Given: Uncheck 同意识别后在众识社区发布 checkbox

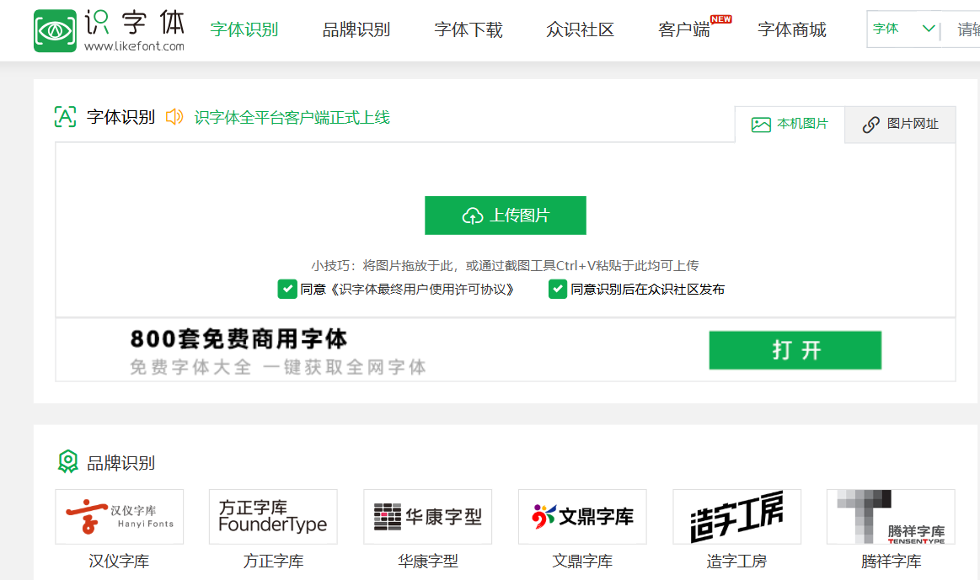Looking at the screenshot, I should 557,290.
